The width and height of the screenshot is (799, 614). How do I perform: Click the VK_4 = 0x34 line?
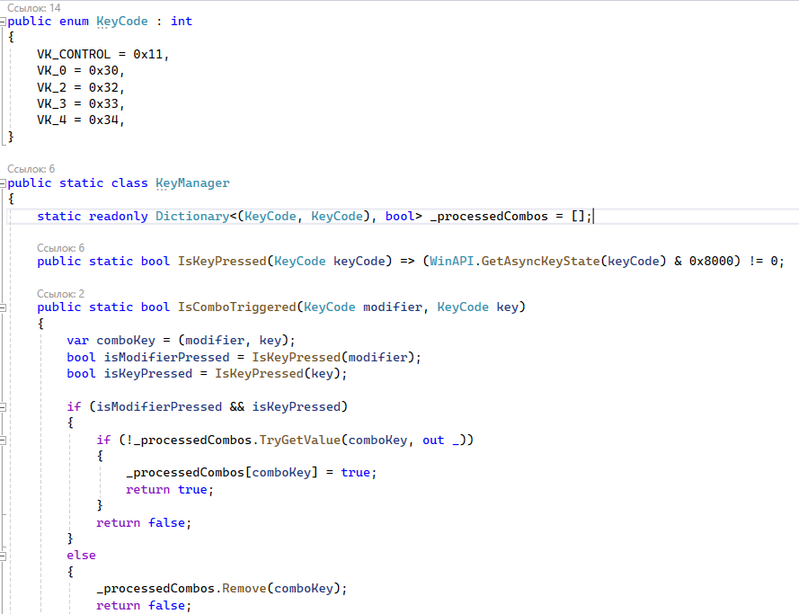tap(81, 120)
